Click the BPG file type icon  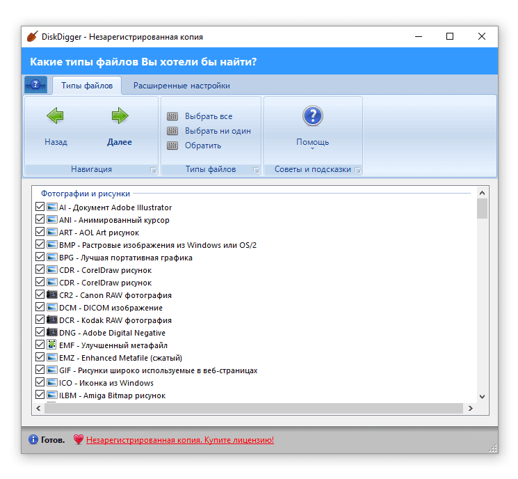click(x=52, y=258)
